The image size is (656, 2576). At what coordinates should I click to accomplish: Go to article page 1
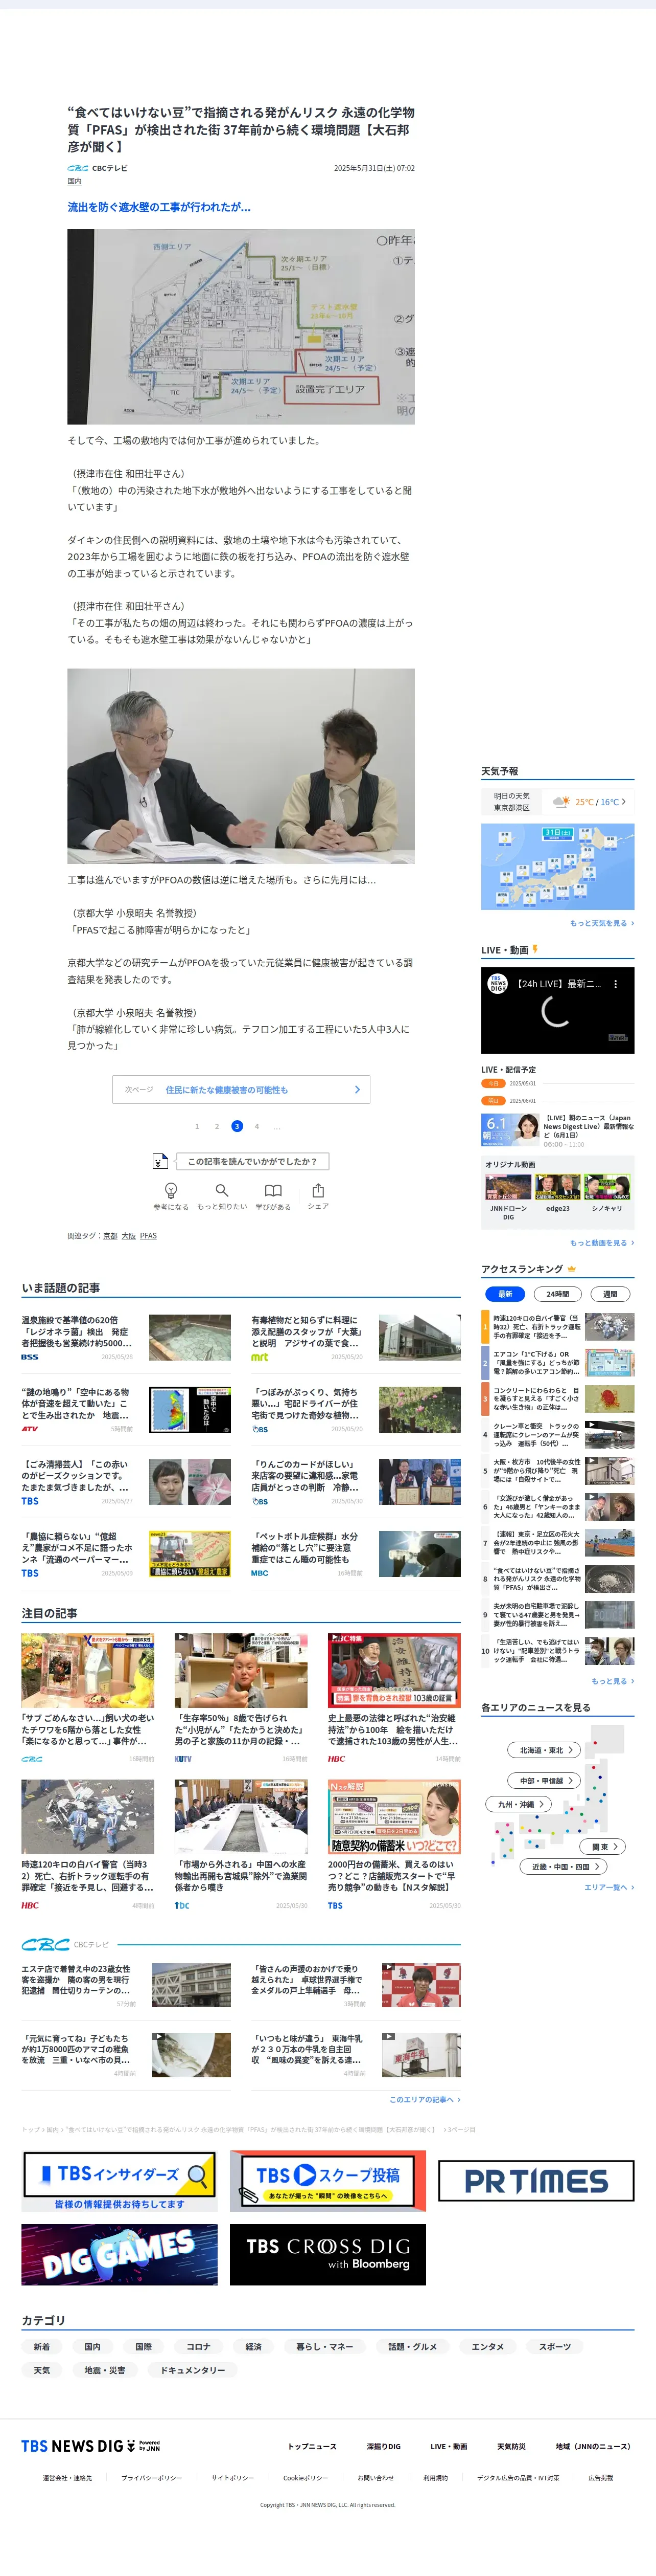point(197,1126)
